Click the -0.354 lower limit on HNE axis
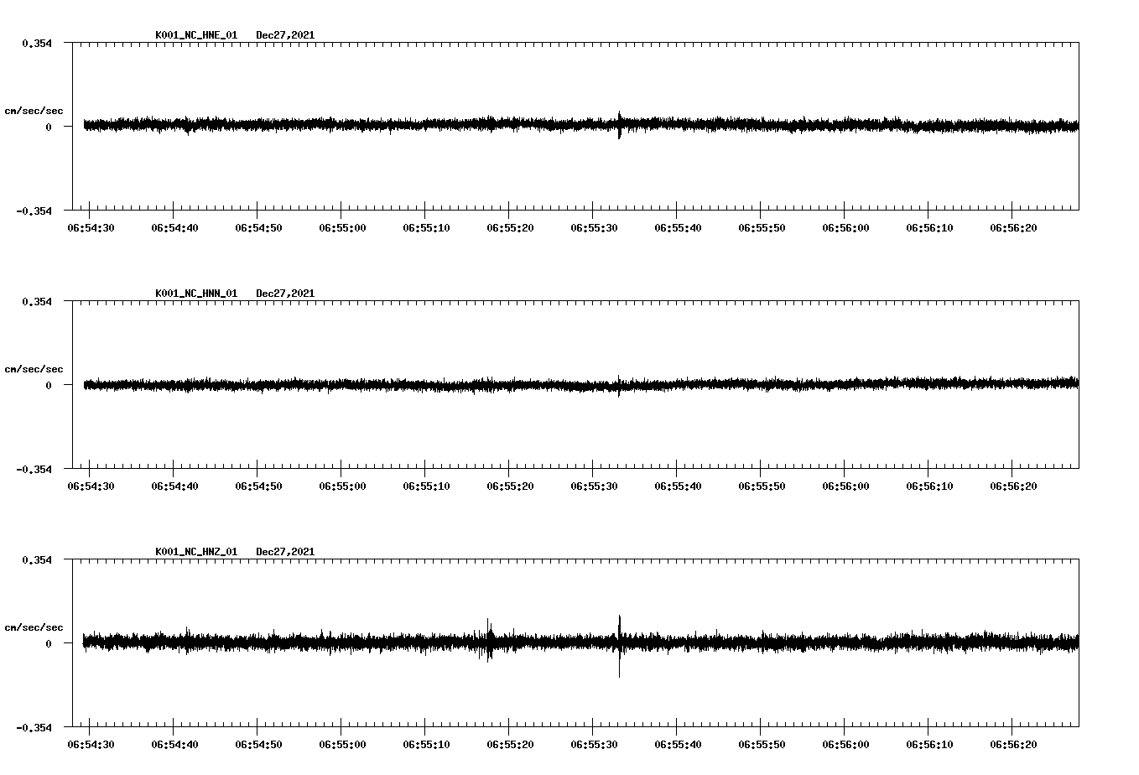Image resolution: width=1139 pixels, height=775 pixels. pos(34,211)
